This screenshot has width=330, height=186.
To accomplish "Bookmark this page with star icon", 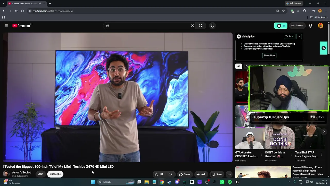I will pos(283,11).
